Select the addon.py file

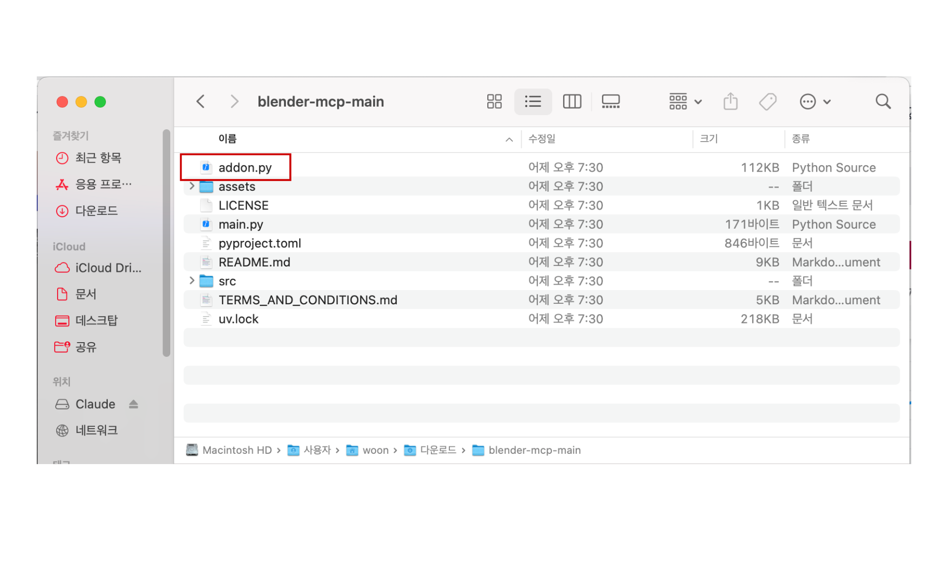click(245, 168)
